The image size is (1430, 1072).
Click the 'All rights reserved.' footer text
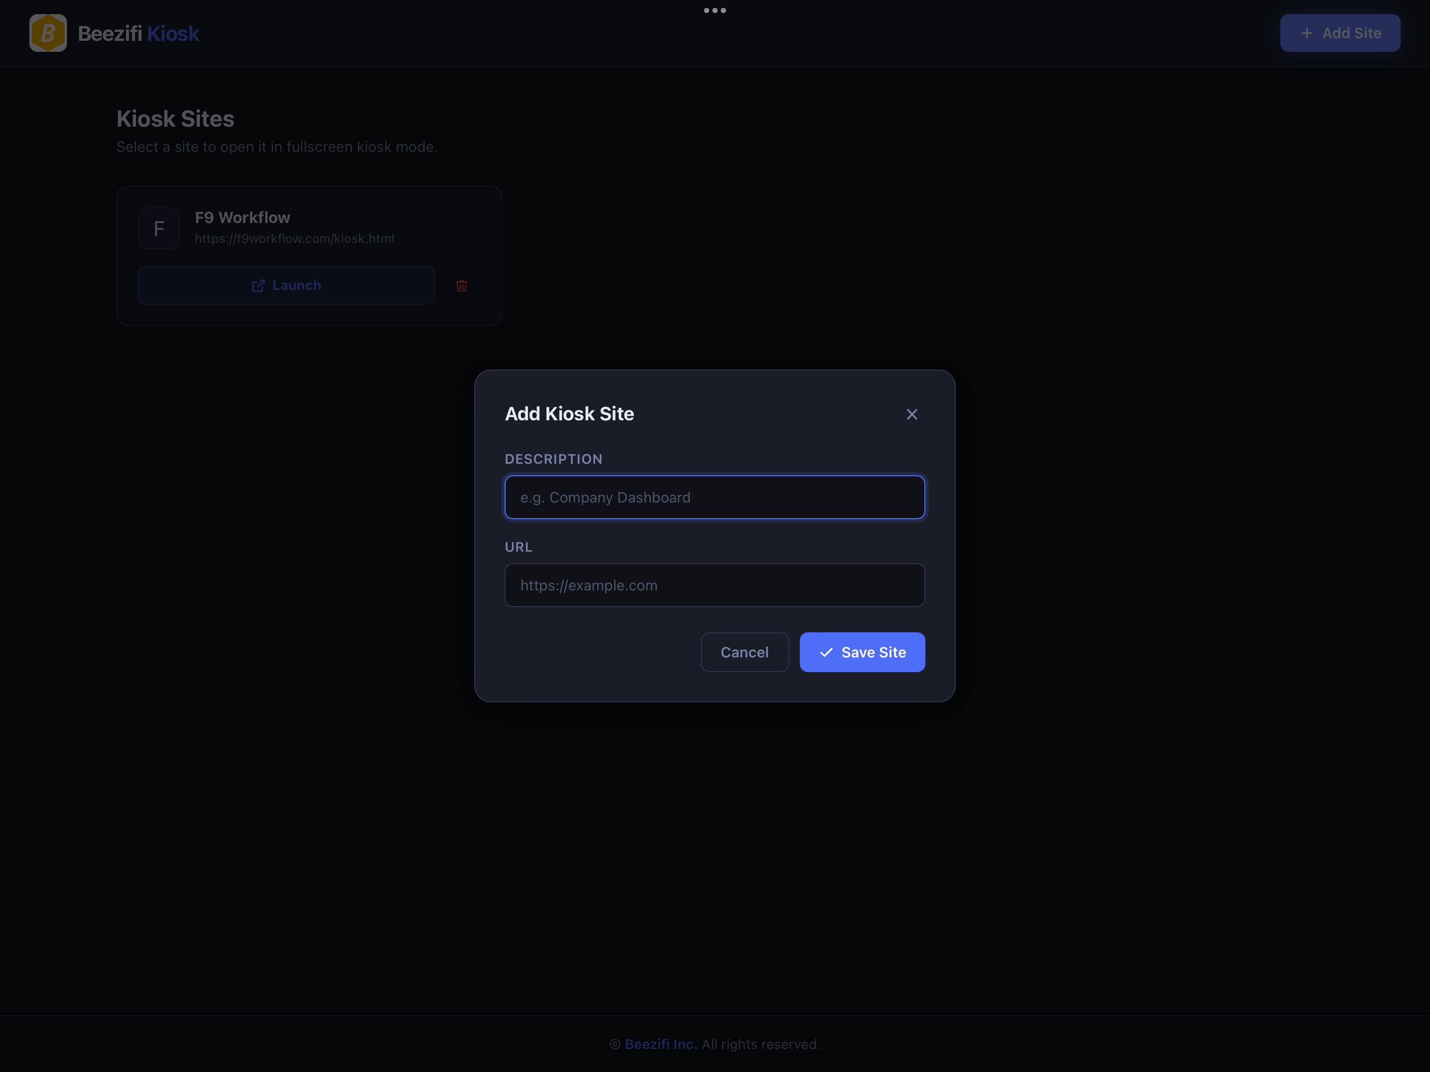point(761,1044)
